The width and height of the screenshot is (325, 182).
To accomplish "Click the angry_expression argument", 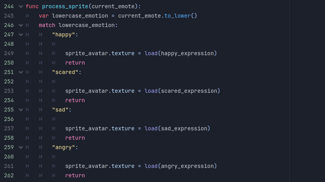I will [187, 166].
